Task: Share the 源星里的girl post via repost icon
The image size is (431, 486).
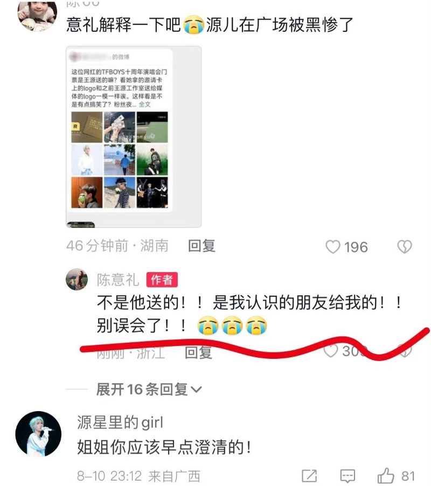Action: click(x=309, y=476)
